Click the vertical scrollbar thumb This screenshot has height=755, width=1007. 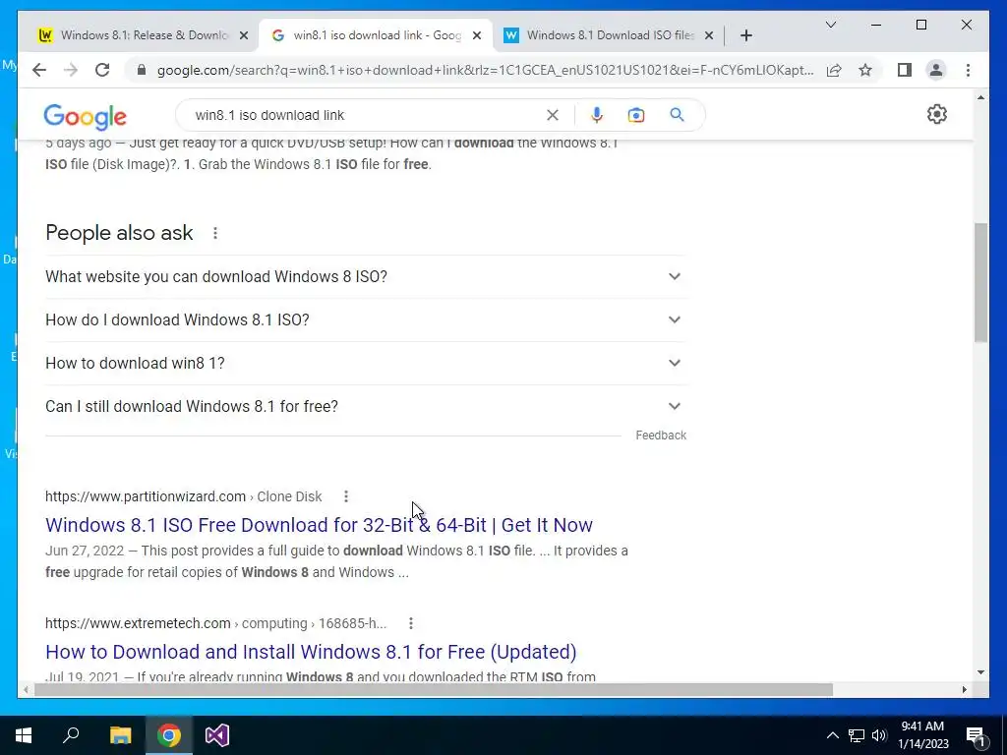pyautogui.click(x=980, y=282)
